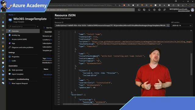Image resolution: width=195 pixels, height=110 pixels.
Task: Click the yellow lightbulb extension icon
Action: click(142, 5)
